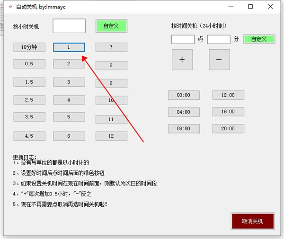Choose the 7 hour button

(111, 47)
